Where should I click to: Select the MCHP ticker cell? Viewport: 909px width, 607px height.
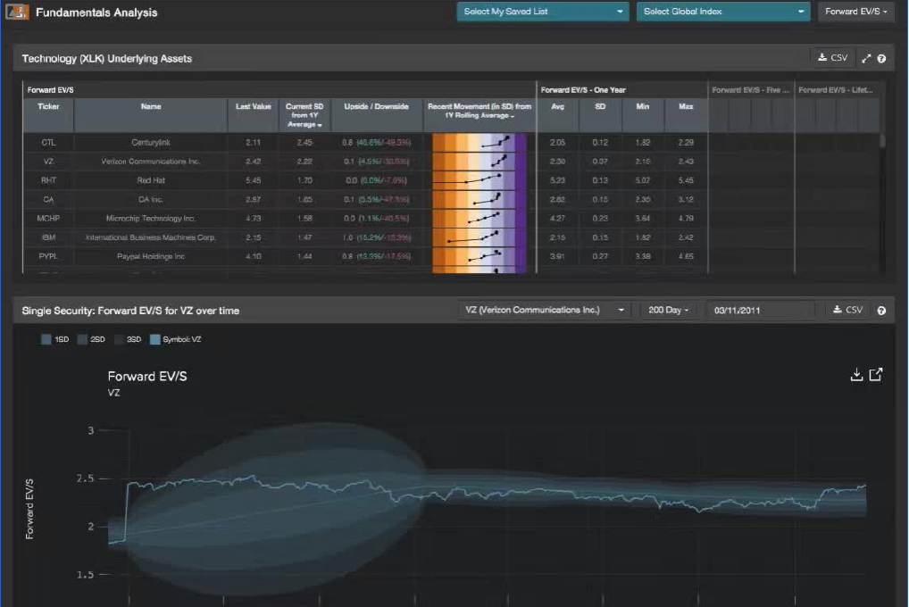coord(49,219)
